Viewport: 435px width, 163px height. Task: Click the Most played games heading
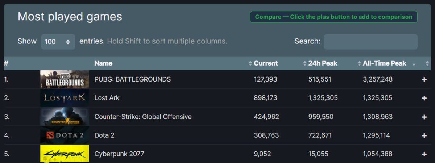tap(70, 17)
